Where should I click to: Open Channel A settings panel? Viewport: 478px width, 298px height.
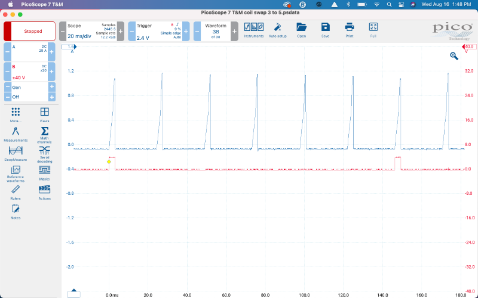30,51
